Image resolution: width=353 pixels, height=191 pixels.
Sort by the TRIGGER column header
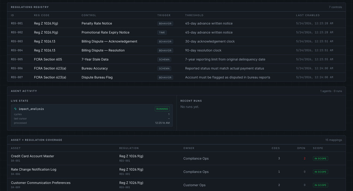pos(164,15)
